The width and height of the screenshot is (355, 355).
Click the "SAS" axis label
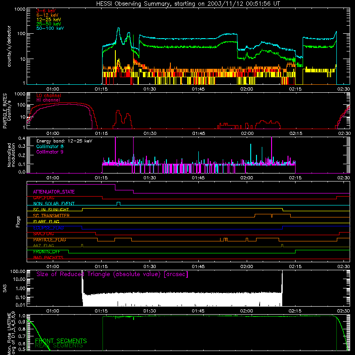(x=5, y=288)
